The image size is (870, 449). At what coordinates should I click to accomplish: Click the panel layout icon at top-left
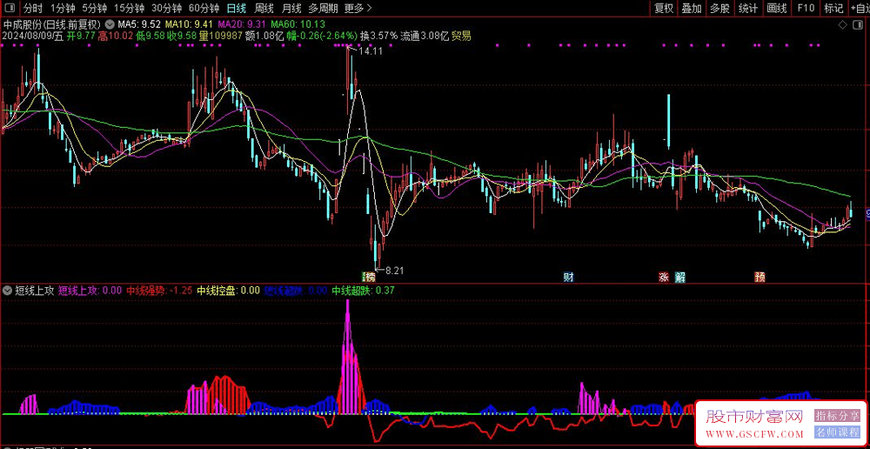tap(9, 8)
